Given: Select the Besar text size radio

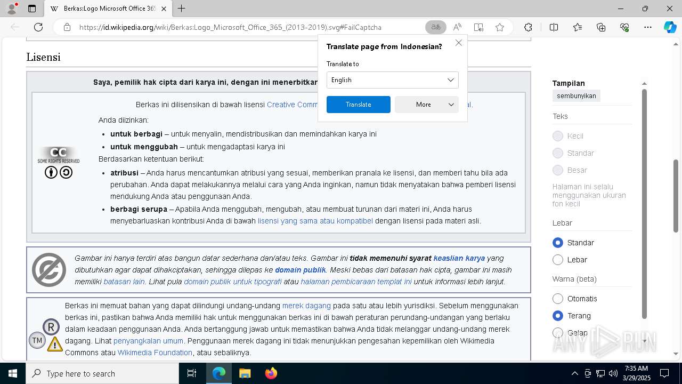Looking at the screenshot, I should click(558, 170).
